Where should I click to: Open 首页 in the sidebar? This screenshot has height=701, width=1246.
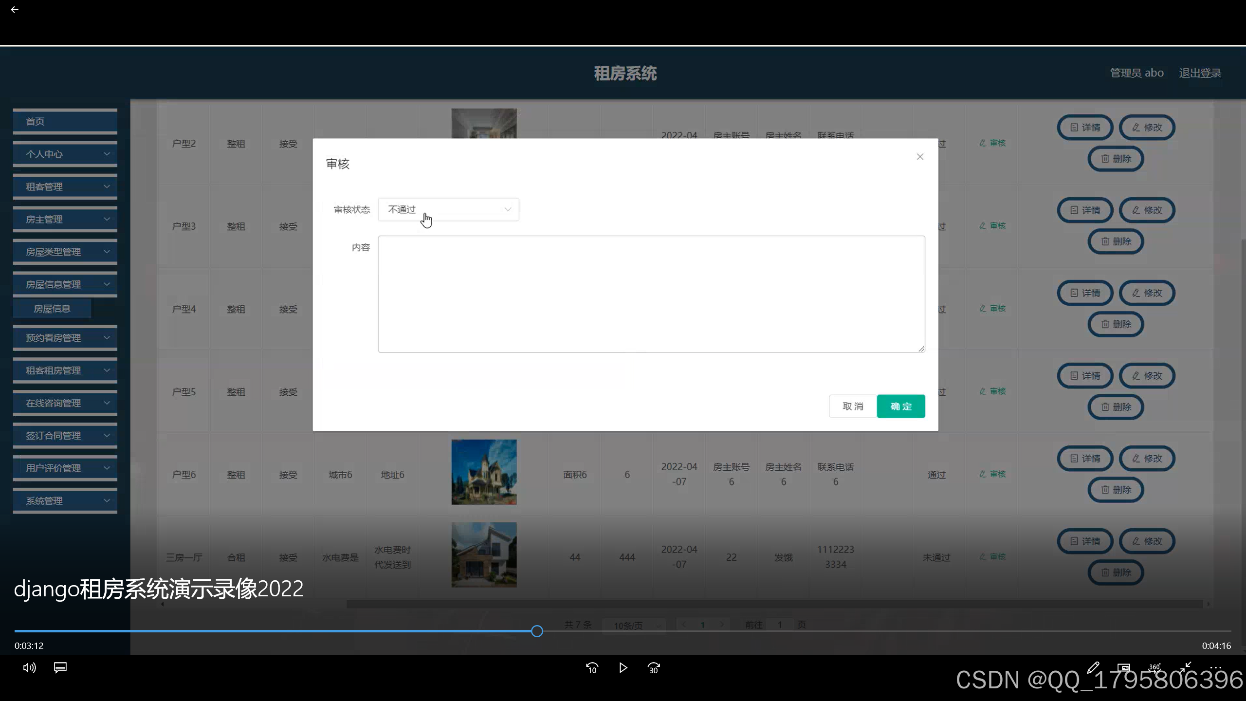[65, 121]
